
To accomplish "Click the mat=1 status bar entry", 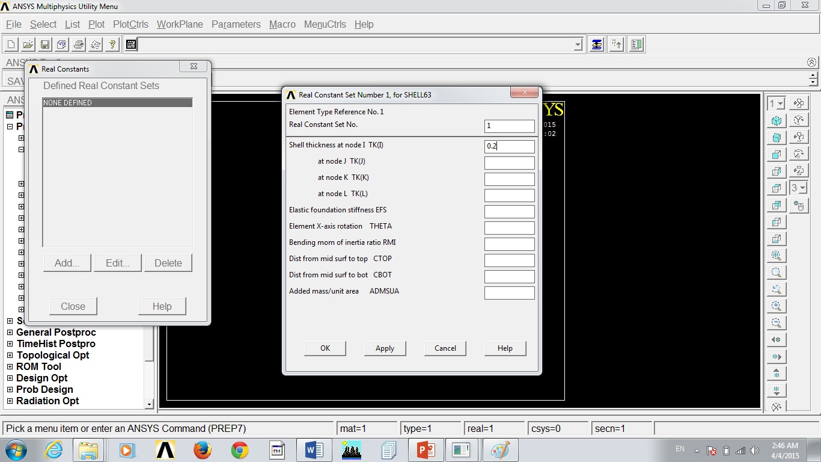I will click(x=367, y=429).
